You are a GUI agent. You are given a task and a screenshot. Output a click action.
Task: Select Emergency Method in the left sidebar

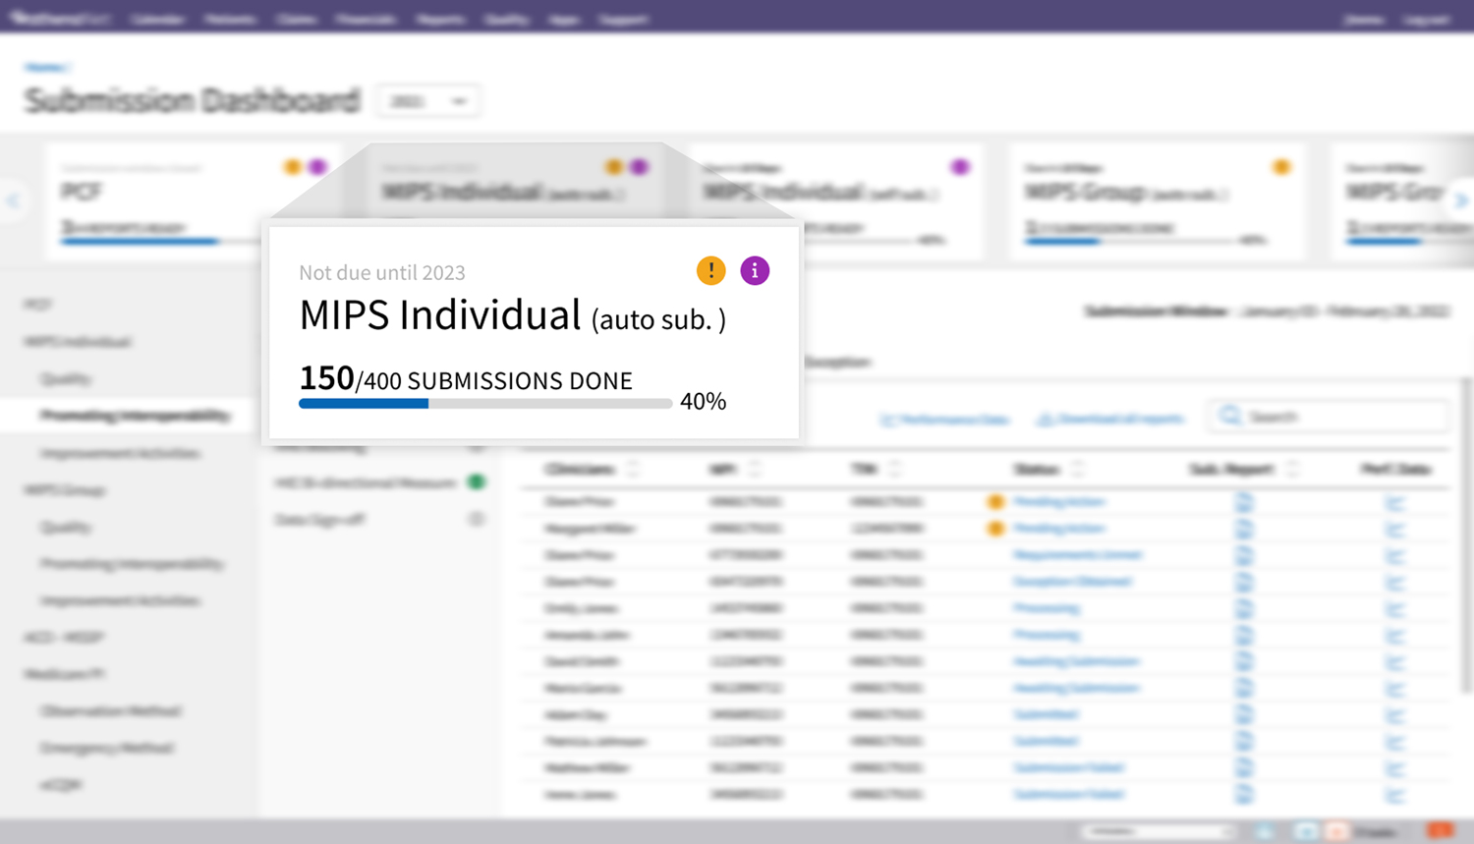click(x=106, y=749)
